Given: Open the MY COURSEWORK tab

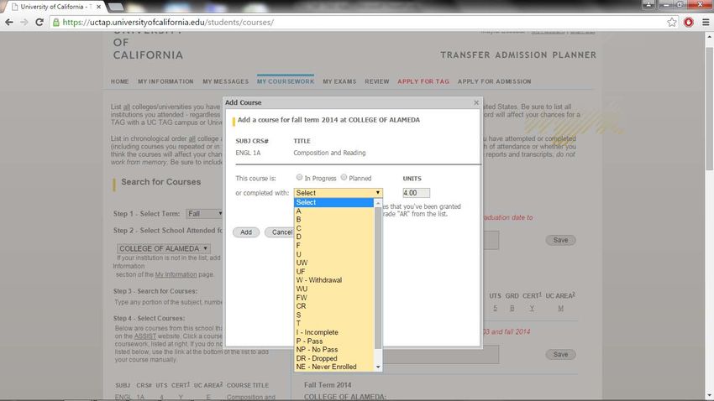Looking at the screenshot, I should (x=286, y=81).
